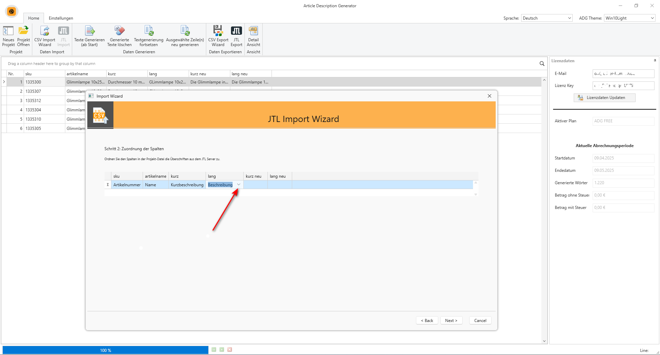Select sku cell 1335312
Viewport: 660px width, 355px height.
tap(44, 101)
